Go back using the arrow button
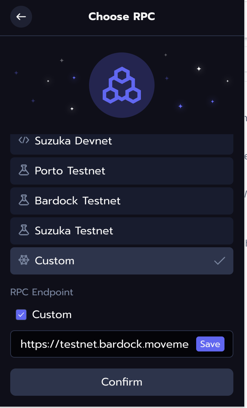The width and height of the screenshot is (247, 408). click(21, 17)
